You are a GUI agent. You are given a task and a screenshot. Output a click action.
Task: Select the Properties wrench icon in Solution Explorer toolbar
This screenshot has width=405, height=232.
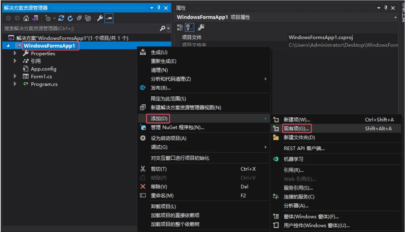tap(101, 18)
